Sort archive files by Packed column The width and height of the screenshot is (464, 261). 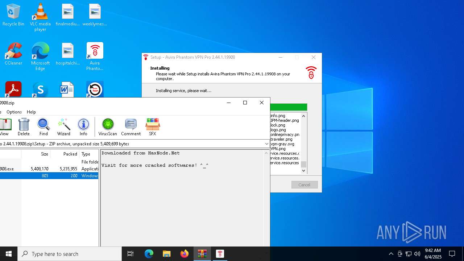click(x=65, y=154)
